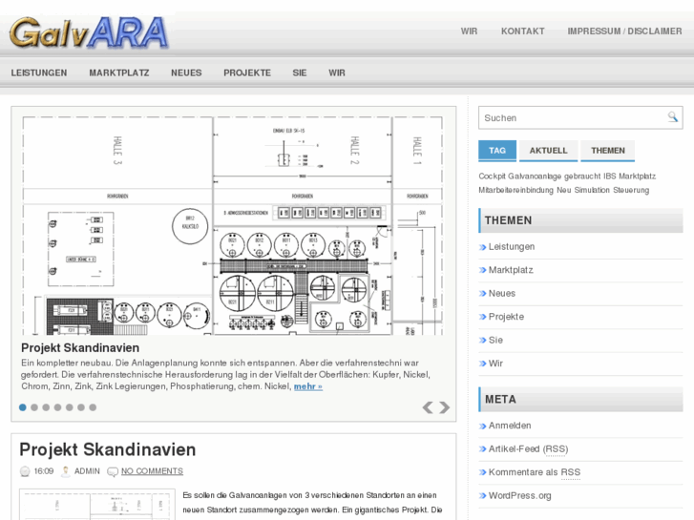The width and height of the screenshot is (694, 520).
Task: Select the second slider dot
Action: (34, 407)
